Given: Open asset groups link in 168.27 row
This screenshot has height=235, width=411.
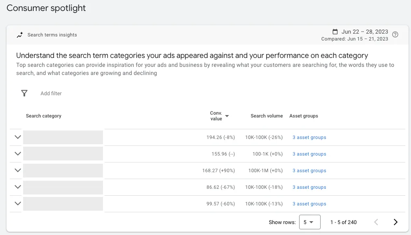Looking at the screenshot, I should coord(309,171).
